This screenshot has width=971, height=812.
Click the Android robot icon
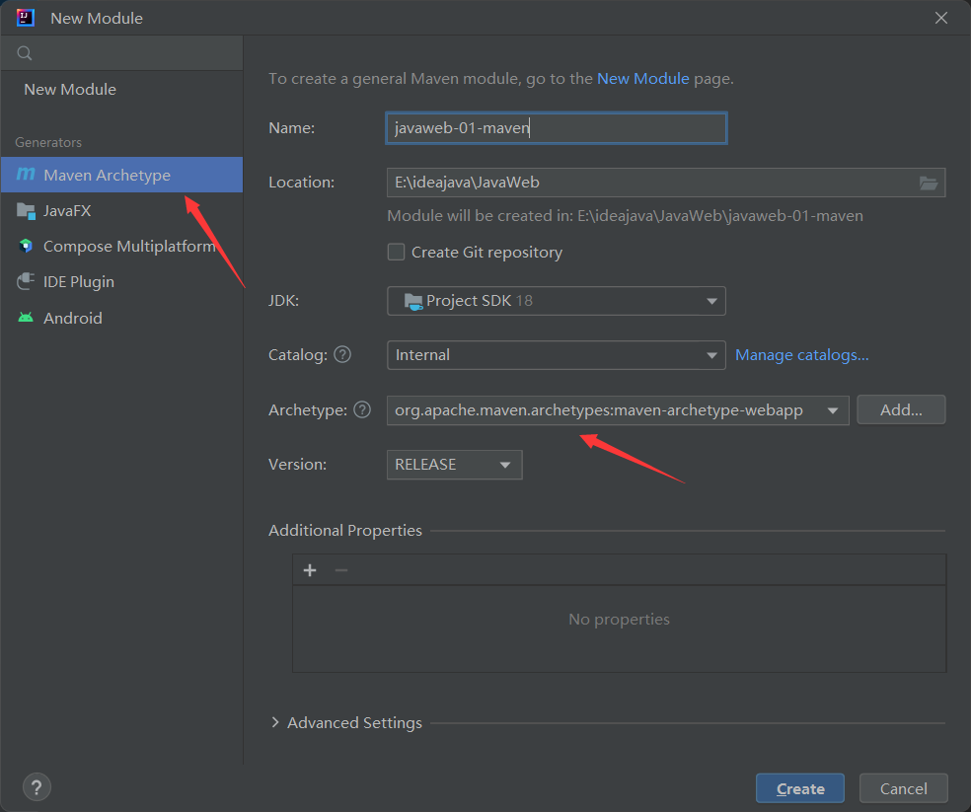(x=25, y=318)
